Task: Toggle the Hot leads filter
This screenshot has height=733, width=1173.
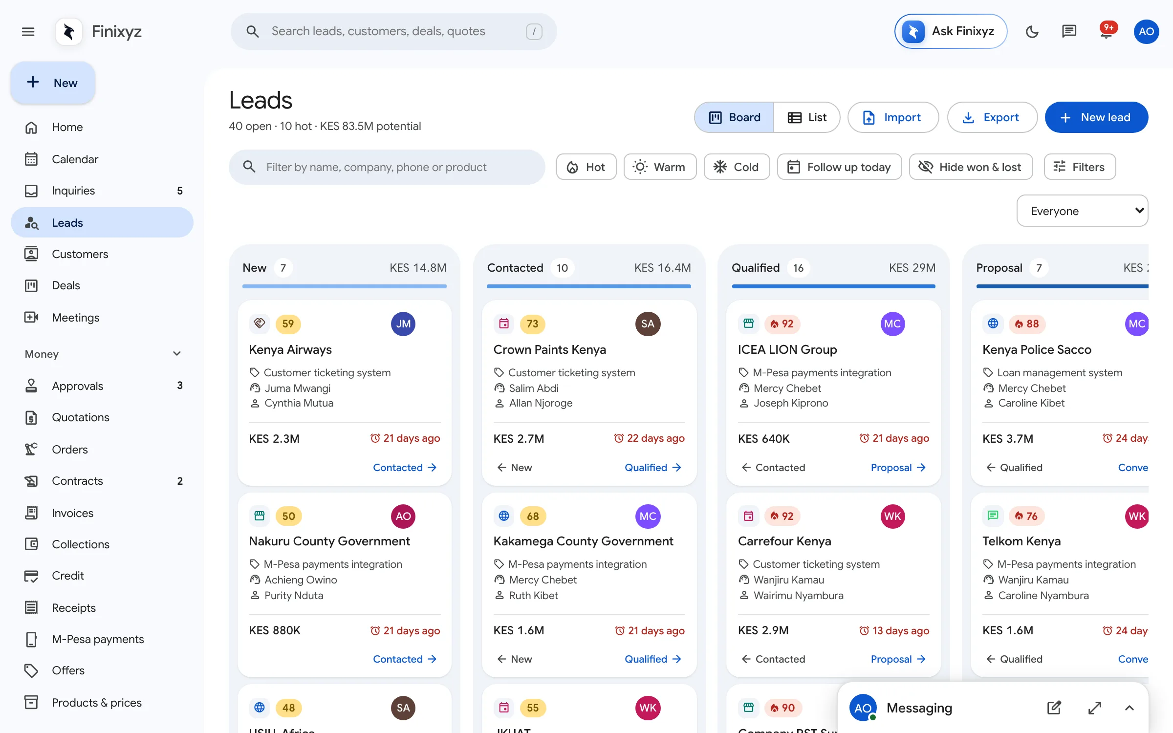Action: click(586, 167)
